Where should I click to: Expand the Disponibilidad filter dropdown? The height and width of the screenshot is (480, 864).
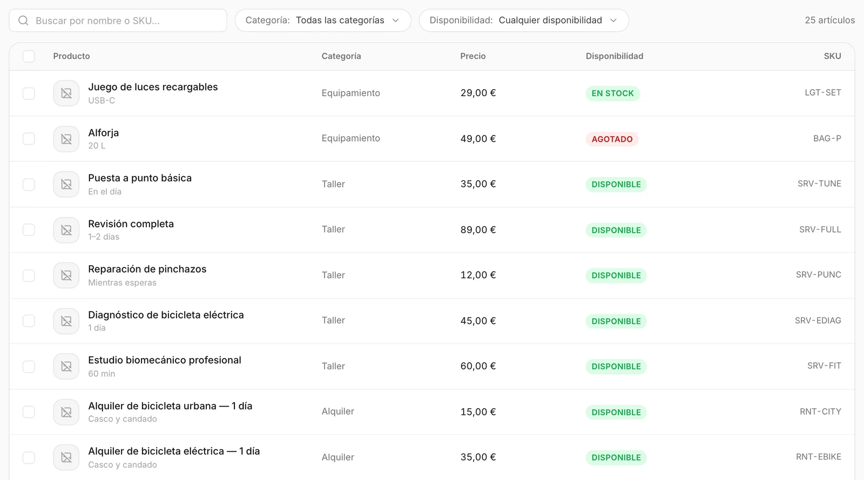click(524, 21)
